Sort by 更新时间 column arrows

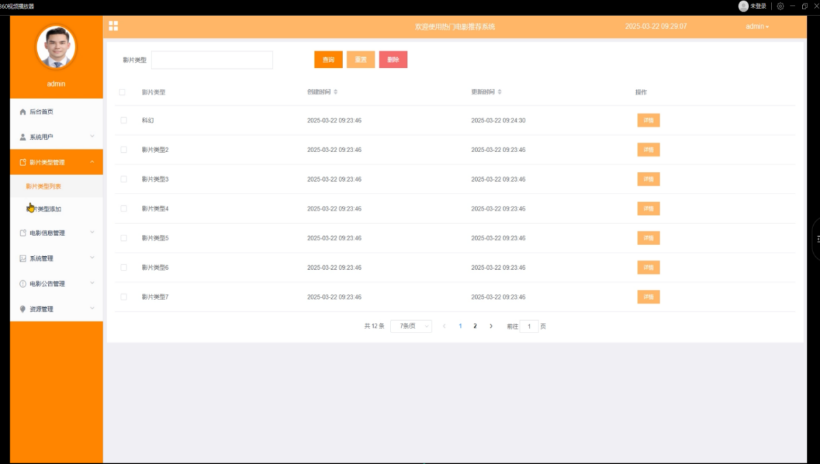(x=499, y=92)
